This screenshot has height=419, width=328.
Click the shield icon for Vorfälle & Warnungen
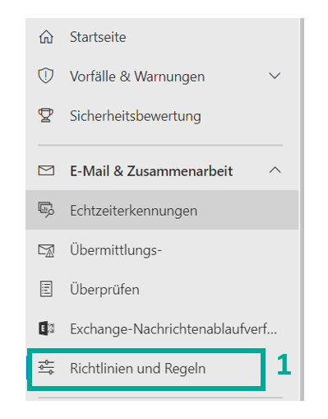click(46, 76)
